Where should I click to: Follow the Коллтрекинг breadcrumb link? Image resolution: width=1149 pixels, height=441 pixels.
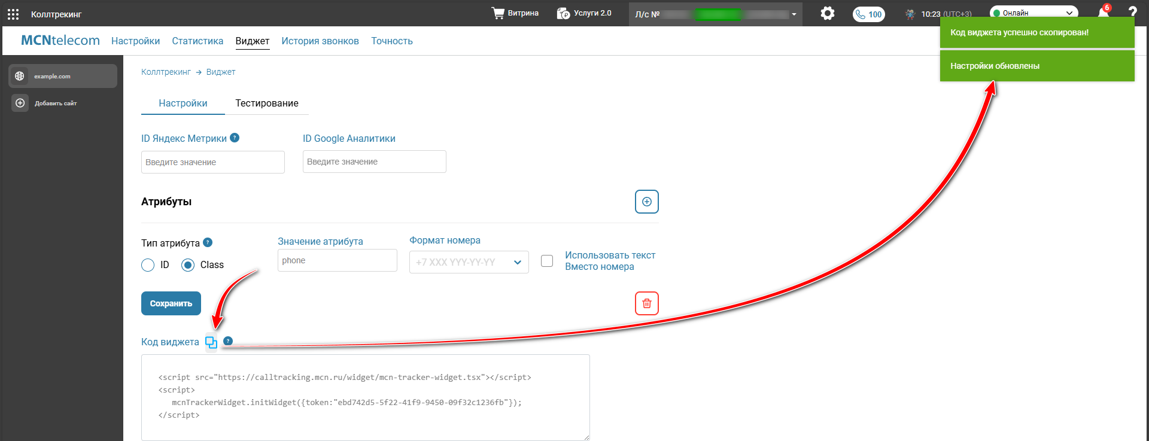166,72
